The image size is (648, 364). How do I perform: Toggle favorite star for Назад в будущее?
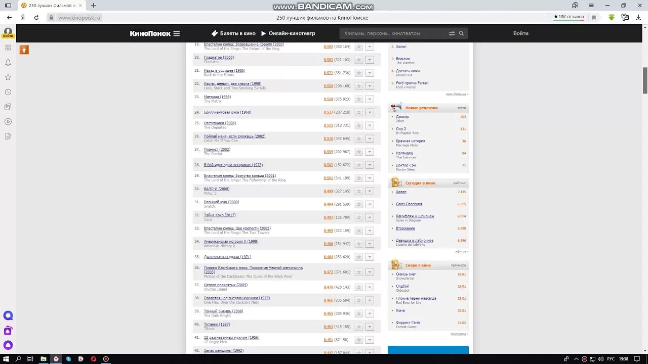[x=359, y=73]
